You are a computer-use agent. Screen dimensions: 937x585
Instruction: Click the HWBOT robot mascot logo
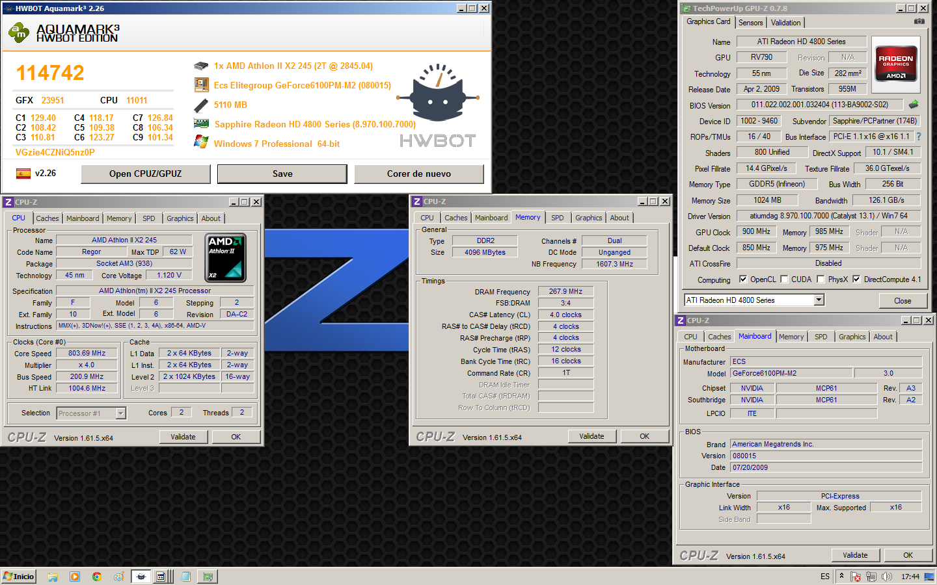439,94
